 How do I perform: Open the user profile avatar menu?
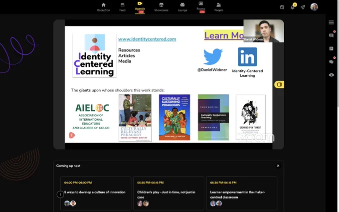(314, 7)
